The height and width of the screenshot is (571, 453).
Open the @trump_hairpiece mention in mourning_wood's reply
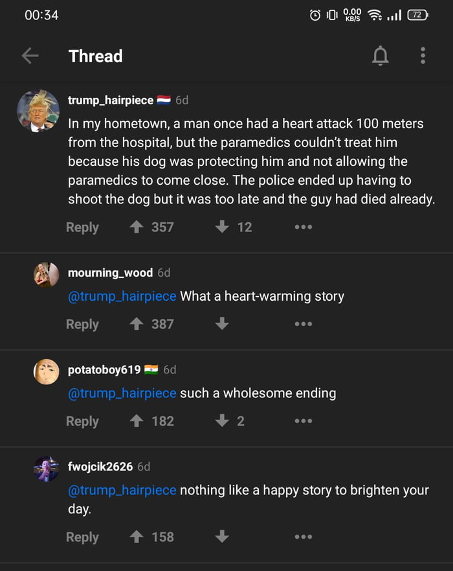coord(122,296)
